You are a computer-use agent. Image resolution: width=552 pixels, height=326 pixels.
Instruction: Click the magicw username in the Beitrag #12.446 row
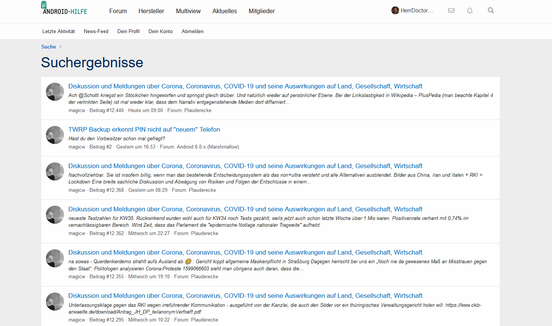77,111
